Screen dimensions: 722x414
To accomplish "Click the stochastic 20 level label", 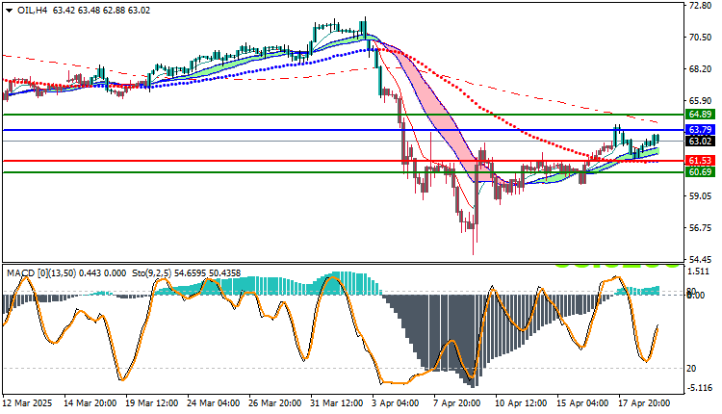I will [691, 369].
